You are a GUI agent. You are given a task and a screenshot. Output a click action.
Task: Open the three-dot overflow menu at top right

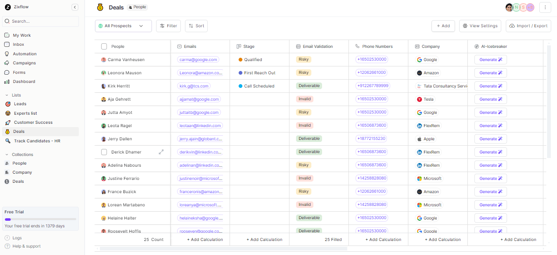point(545,7)
